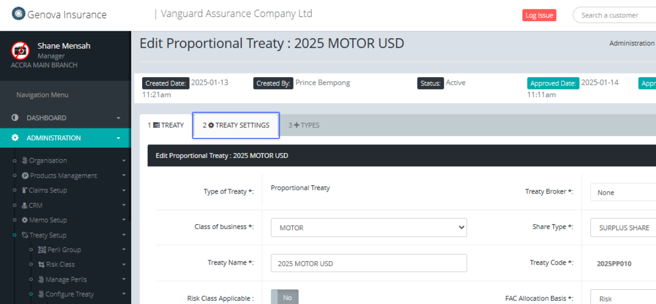Viewport: 656px width, 304px height.
Task: Click the Search a customer field
Action: 614,15
